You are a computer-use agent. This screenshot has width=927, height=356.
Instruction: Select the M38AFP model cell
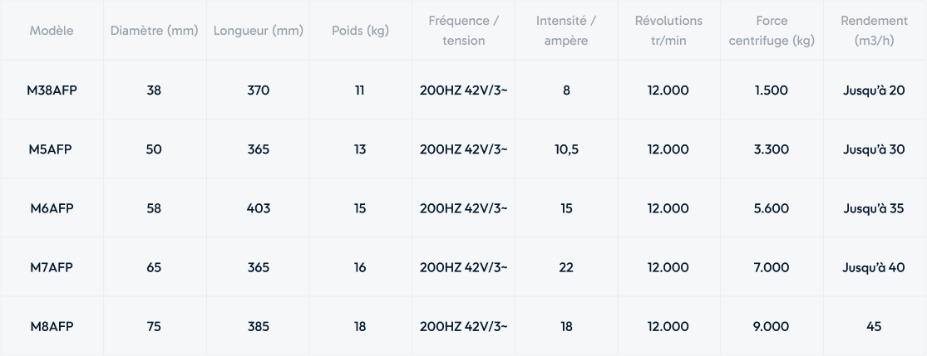click(x=52, y=90)
